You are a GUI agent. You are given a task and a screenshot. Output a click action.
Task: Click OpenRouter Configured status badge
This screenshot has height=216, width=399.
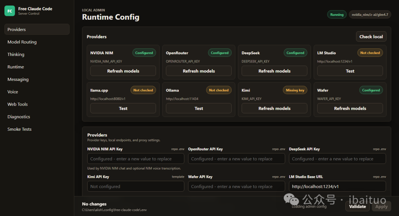pos(219,53)
